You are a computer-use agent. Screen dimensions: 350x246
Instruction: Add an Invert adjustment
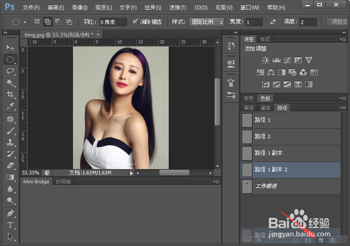pyautogui.click(x=265, y=84)
